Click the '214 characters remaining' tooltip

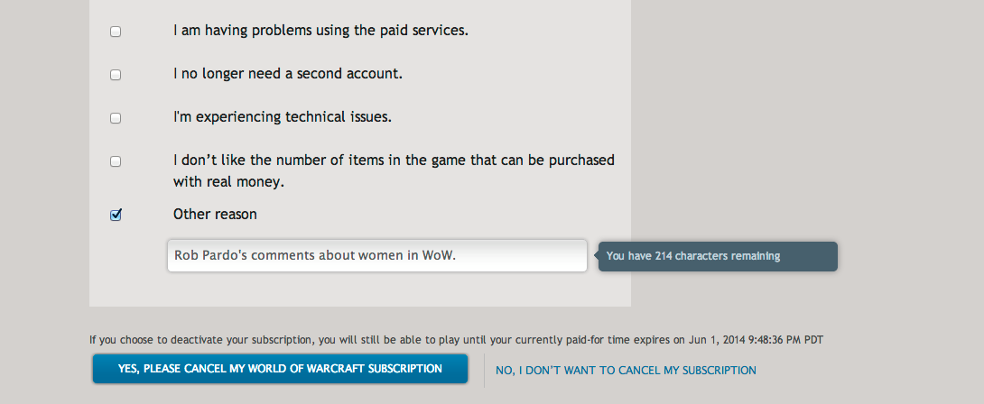tap(719, 256)
